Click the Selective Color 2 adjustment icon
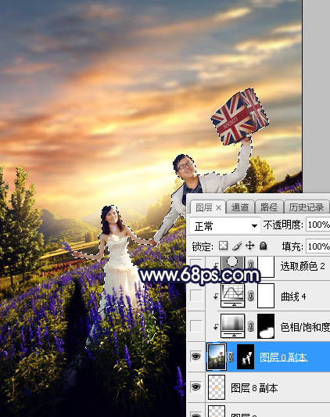 [x=233, y=266]
